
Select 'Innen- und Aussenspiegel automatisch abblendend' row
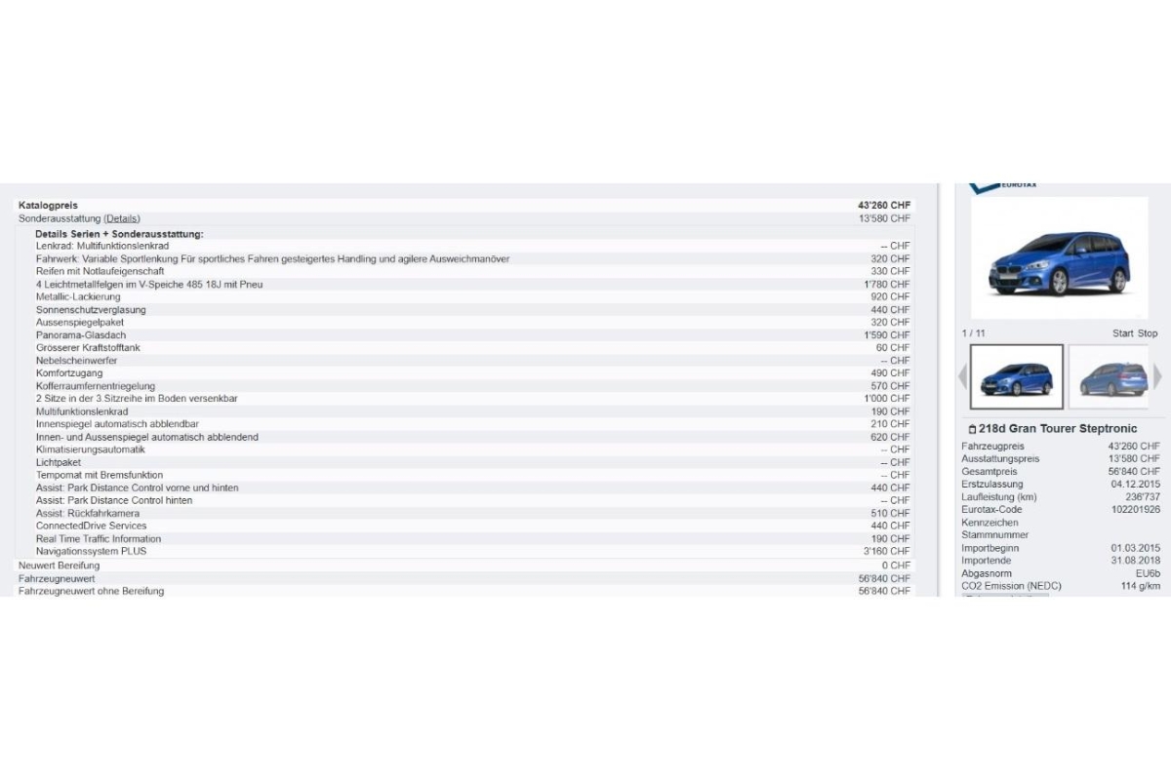[464, 437]
